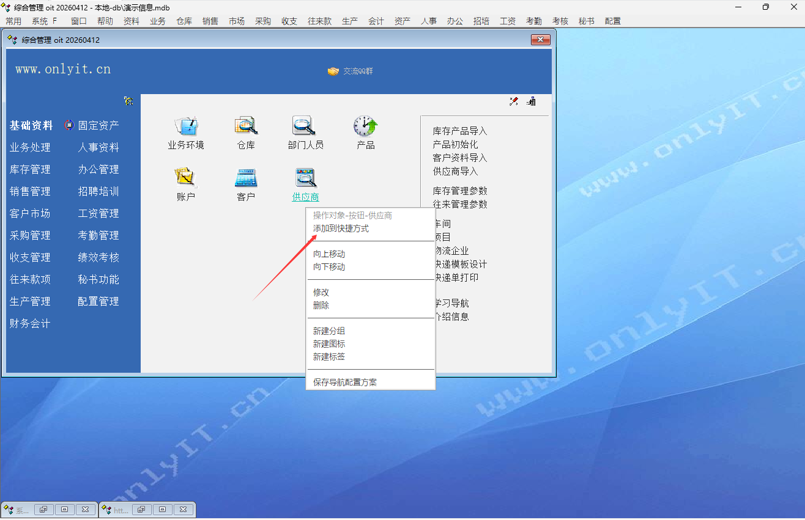
Task: Open the 仓库 menu in menu bar
Action: 184,21
